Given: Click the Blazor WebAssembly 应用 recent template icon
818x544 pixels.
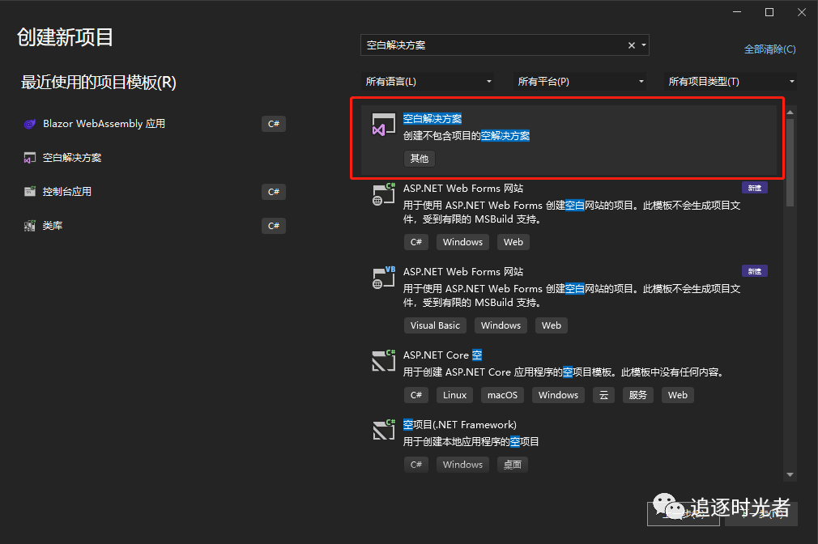Looking at the screenshot, I should [30, 124].
